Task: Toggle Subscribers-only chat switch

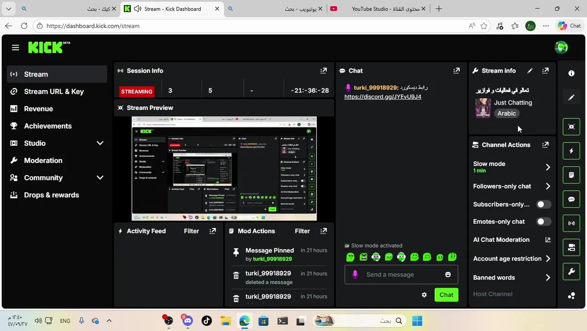Action: 543,204
